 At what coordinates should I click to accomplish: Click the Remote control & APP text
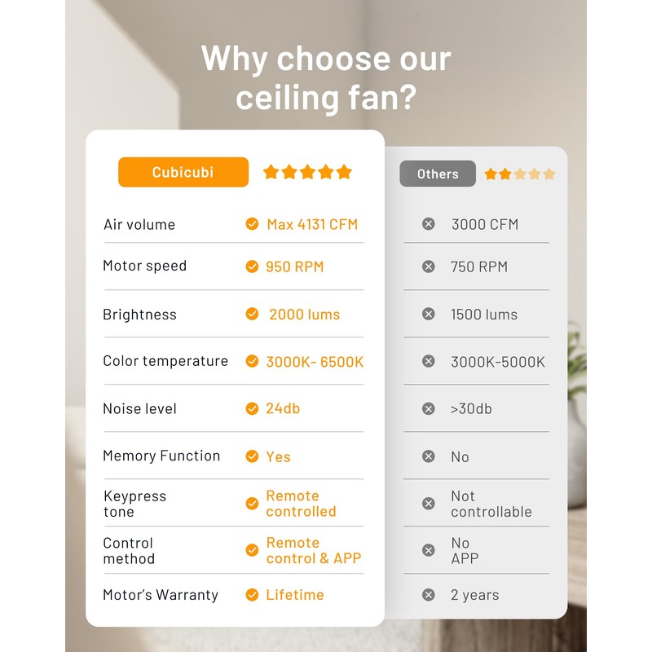(313, 550)
